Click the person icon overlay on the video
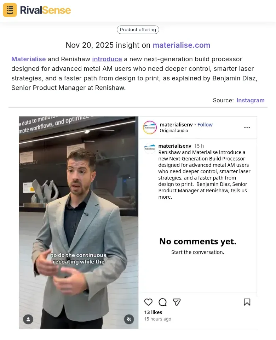This screenshot has height=340, width=276. (28, 319)
